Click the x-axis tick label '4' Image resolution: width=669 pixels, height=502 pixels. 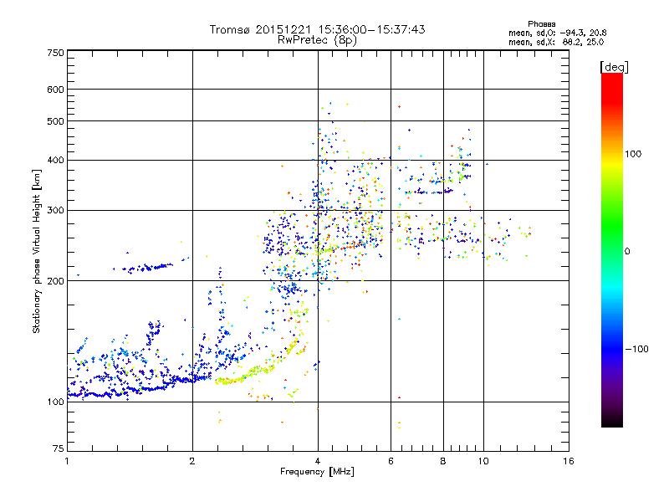coord(318,461)
